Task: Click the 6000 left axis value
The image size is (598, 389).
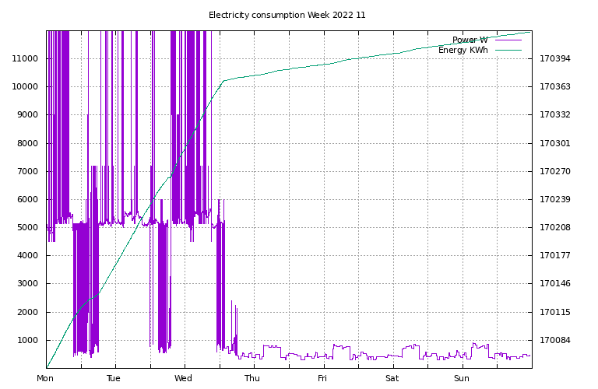Action: pyautogui.click(x=28, y=199)
